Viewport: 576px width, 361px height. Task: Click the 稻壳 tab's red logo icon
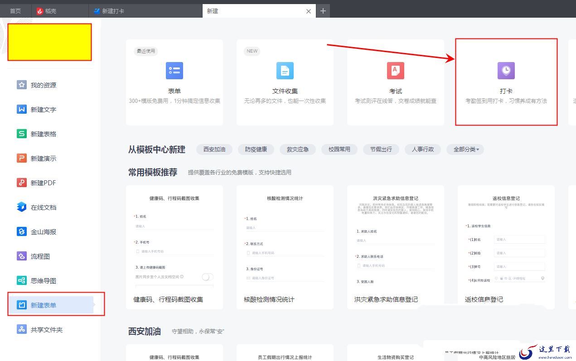[x=40, y=11]
